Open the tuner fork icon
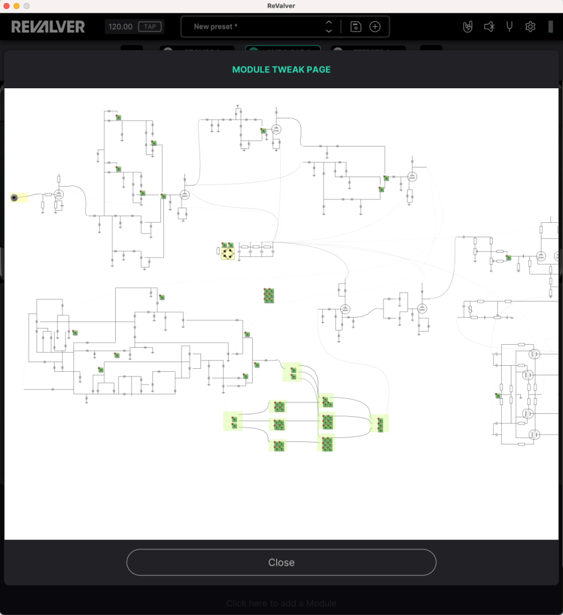Image resolution: width=563 pixels, height=615 pixels. pyautogui.click(x=509, y=26)
